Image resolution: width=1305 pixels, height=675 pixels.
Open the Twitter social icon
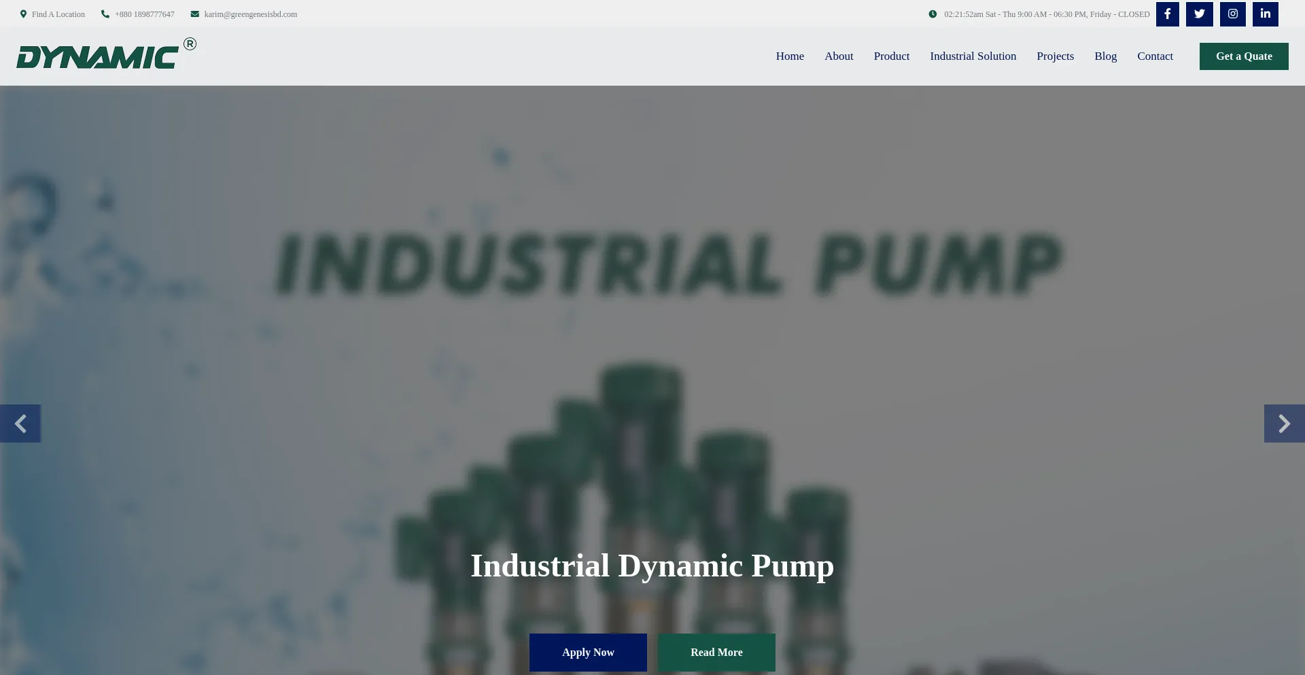click(x=1199, y=14)
